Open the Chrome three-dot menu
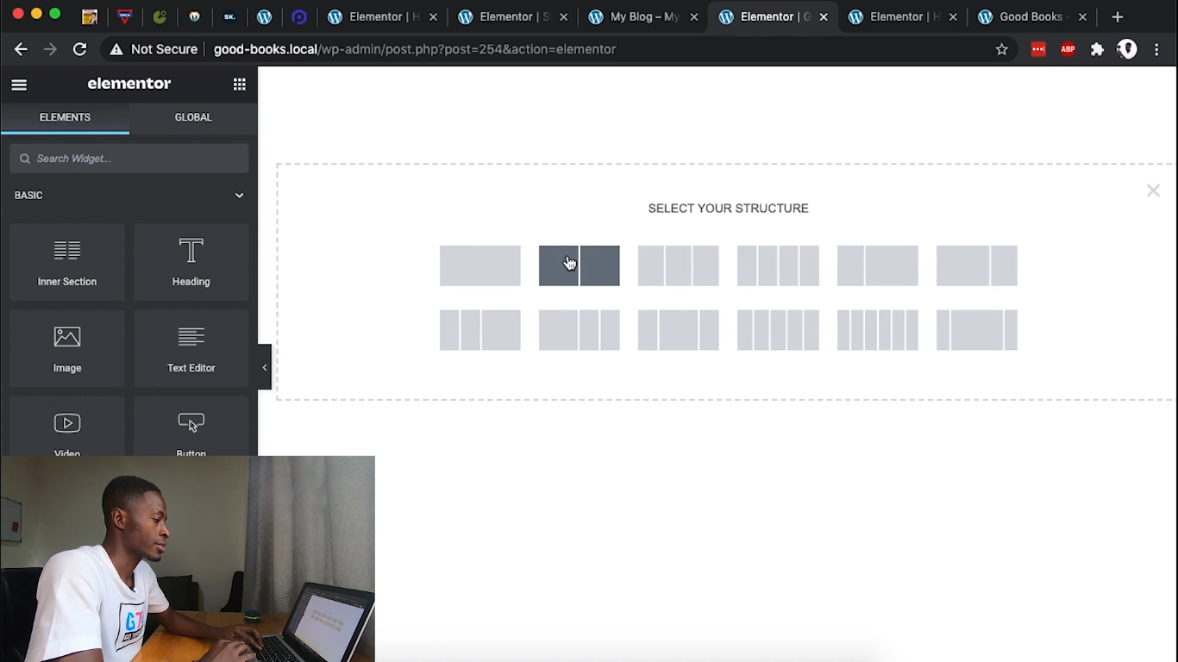Viewport: 1178px width, 662px height. tap(1157, 49)
